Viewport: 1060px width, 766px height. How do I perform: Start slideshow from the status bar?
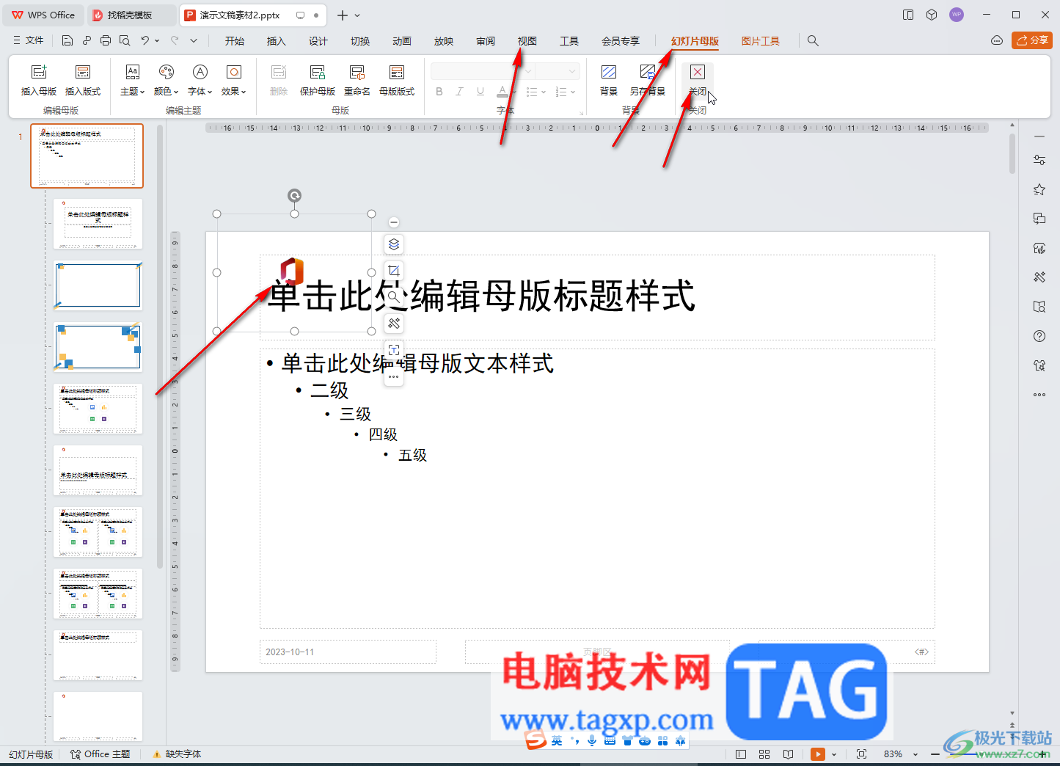pos(818,754)
